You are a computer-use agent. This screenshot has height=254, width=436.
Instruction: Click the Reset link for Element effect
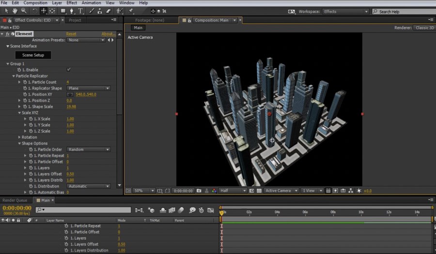(71, 34)
